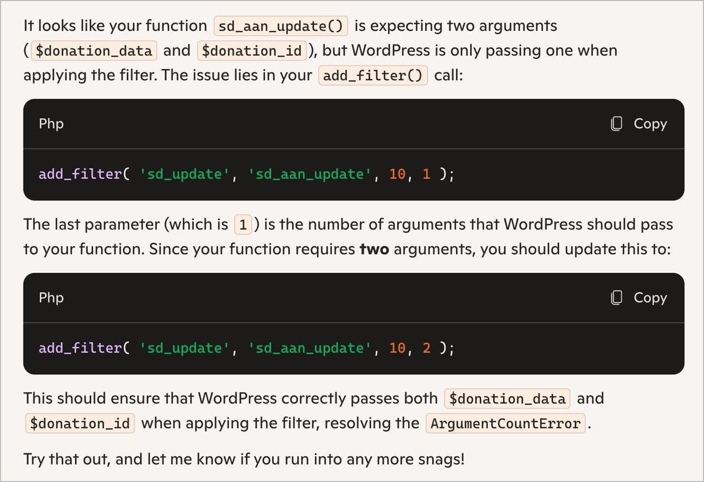The image size is (704, 482).
Task: Click $donation_data chip in the first paragraph
Action: point(94,51)
